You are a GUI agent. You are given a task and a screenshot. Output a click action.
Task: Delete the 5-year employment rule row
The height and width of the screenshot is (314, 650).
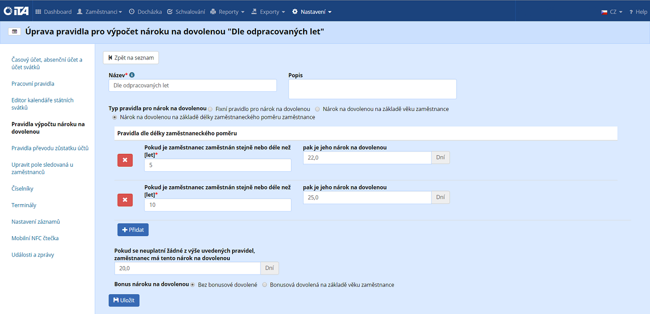tap(125, 160)
